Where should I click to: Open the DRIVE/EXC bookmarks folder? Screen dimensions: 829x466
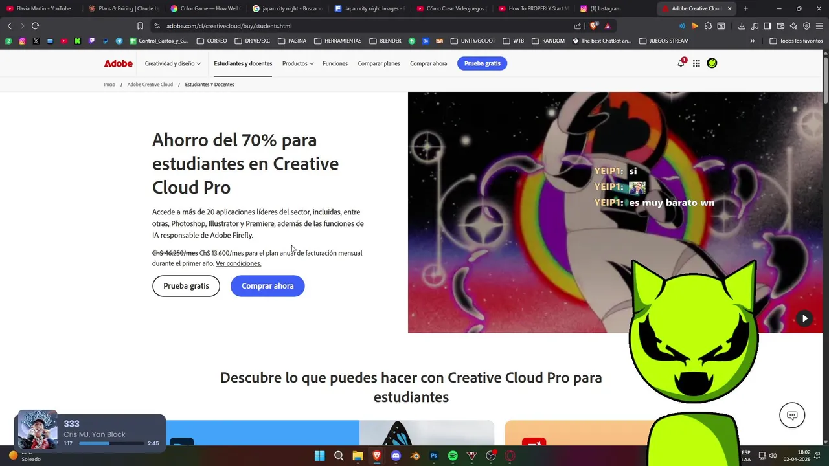pos(253,41)
